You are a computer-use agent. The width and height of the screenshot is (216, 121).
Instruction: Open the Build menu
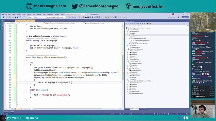tap(24, 14)
